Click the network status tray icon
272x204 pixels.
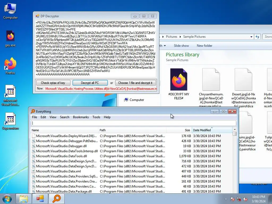point(239,199)
